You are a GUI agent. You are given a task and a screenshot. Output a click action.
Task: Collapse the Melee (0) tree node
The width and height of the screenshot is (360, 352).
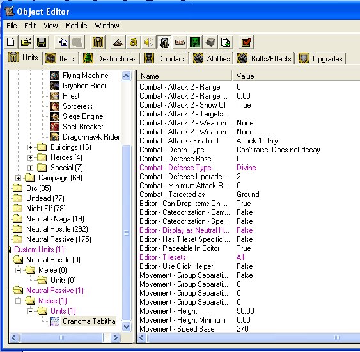coord(18,270)
